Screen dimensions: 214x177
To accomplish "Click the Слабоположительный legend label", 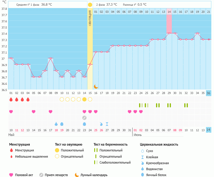I will pyautogui.click(x=115, y=162).
